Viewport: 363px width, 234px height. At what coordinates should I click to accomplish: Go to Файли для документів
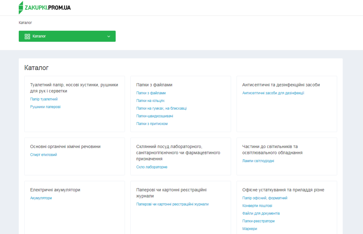[261, 213]
